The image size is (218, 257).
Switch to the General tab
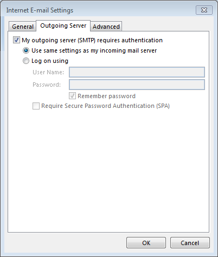point(23,27)
